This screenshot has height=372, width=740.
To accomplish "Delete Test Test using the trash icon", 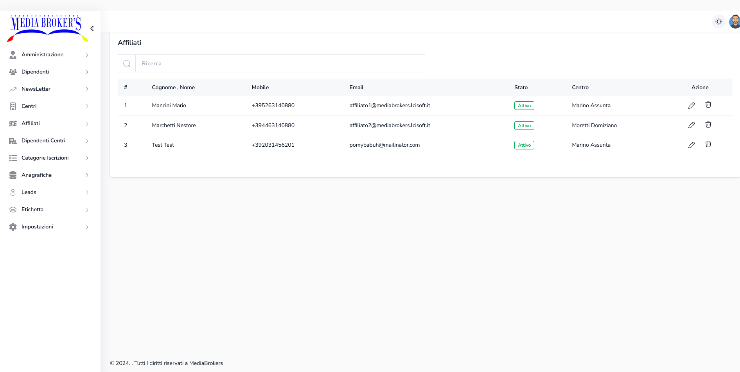I will pyautogui.click(x=708, y=144).
